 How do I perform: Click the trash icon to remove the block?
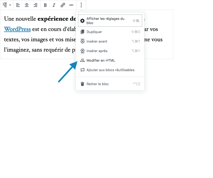[x=82, y=84]
